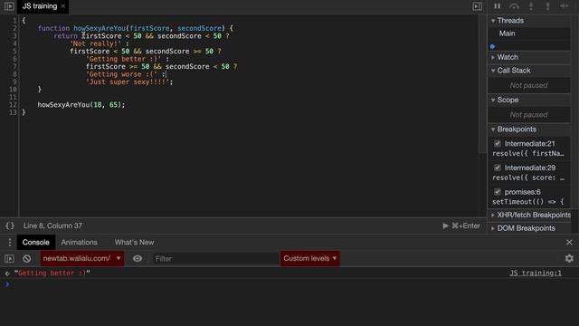Uncheck the Intermediate:21 breakpoint
Viewport: 579px width, 326px height.
click(498, 143)
